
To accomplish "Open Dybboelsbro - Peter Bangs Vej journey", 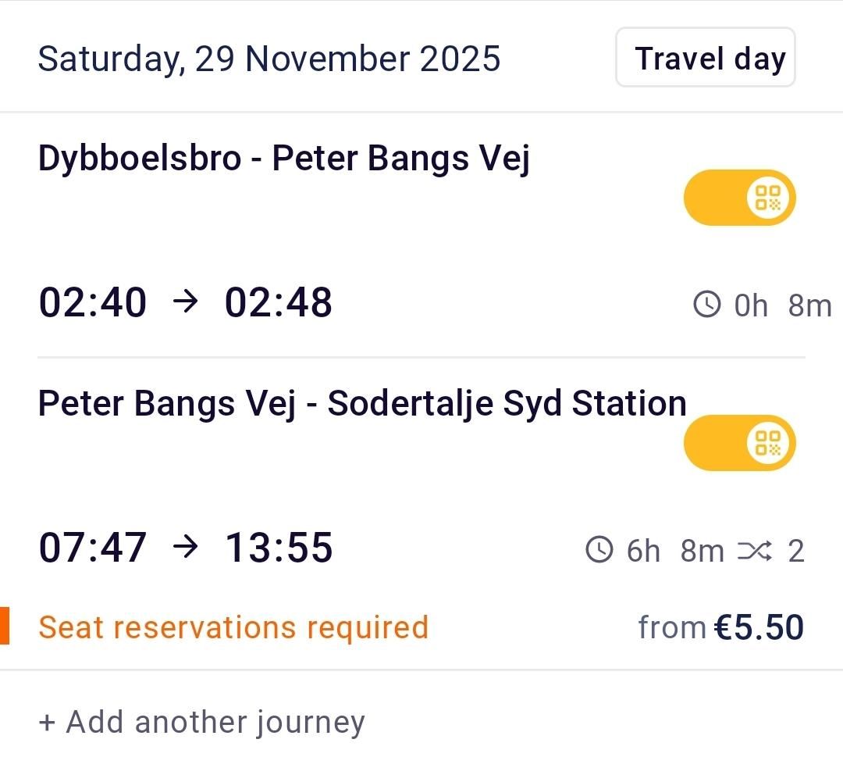I will coord(283,159).
